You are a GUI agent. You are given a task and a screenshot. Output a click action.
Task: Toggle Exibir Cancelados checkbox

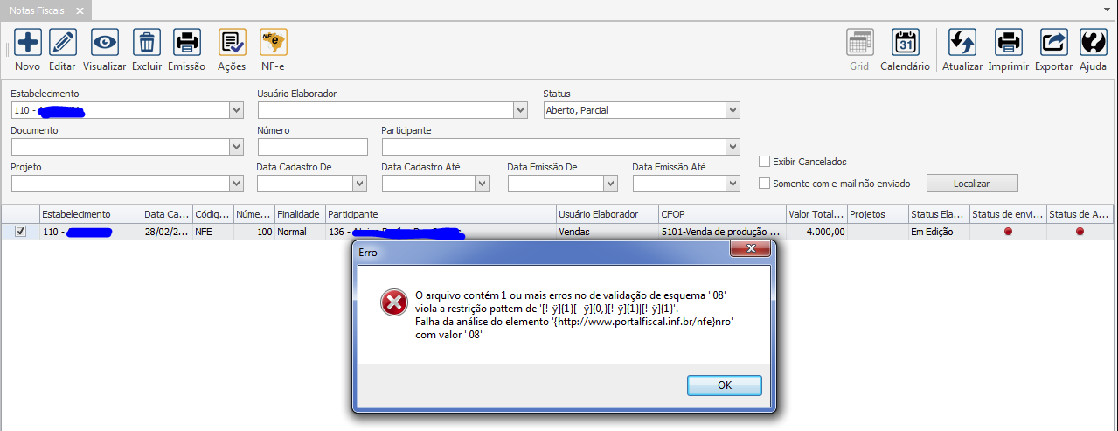(x=765, y=162)
